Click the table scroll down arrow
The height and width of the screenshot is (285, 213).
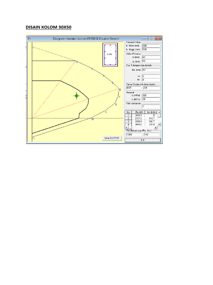[159, 124]
